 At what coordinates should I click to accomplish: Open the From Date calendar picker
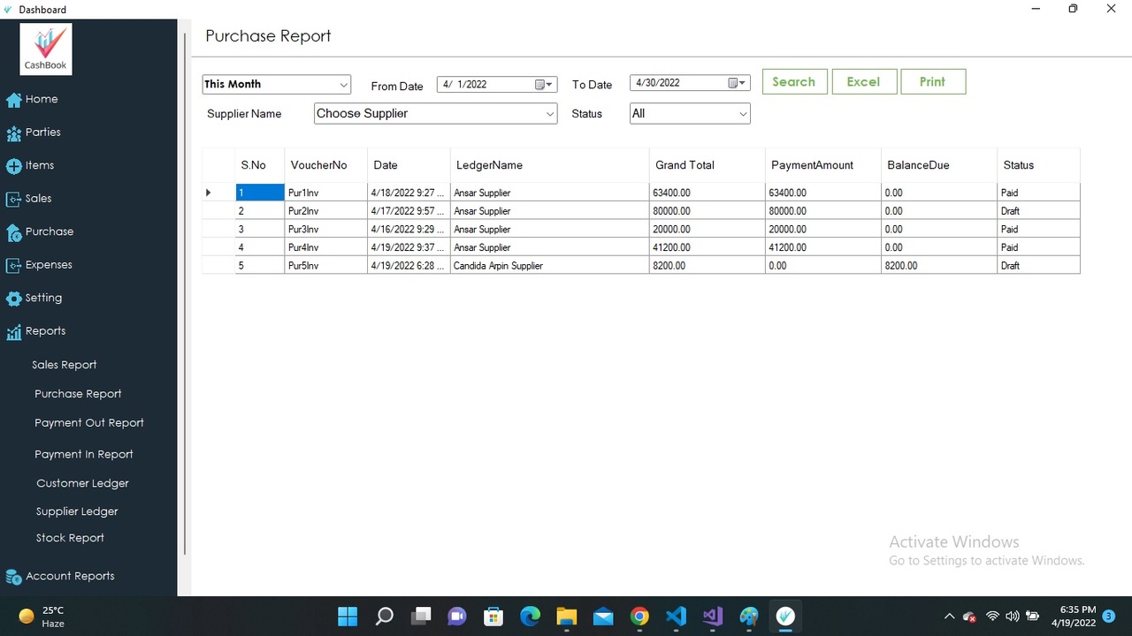pyautogui.click(x=541, y=84)
